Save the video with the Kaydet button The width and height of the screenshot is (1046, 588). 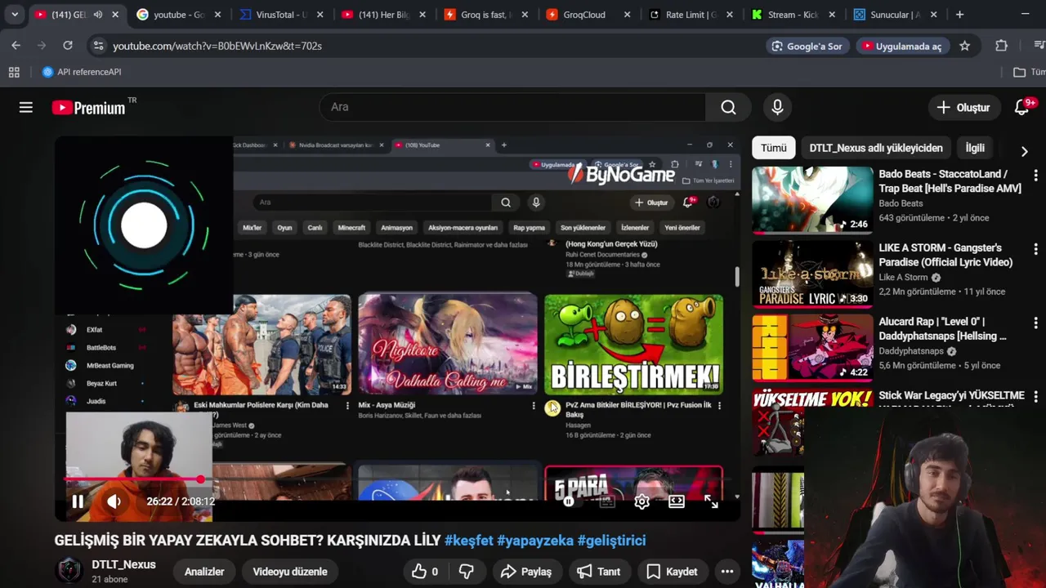[x=673, y=572]
